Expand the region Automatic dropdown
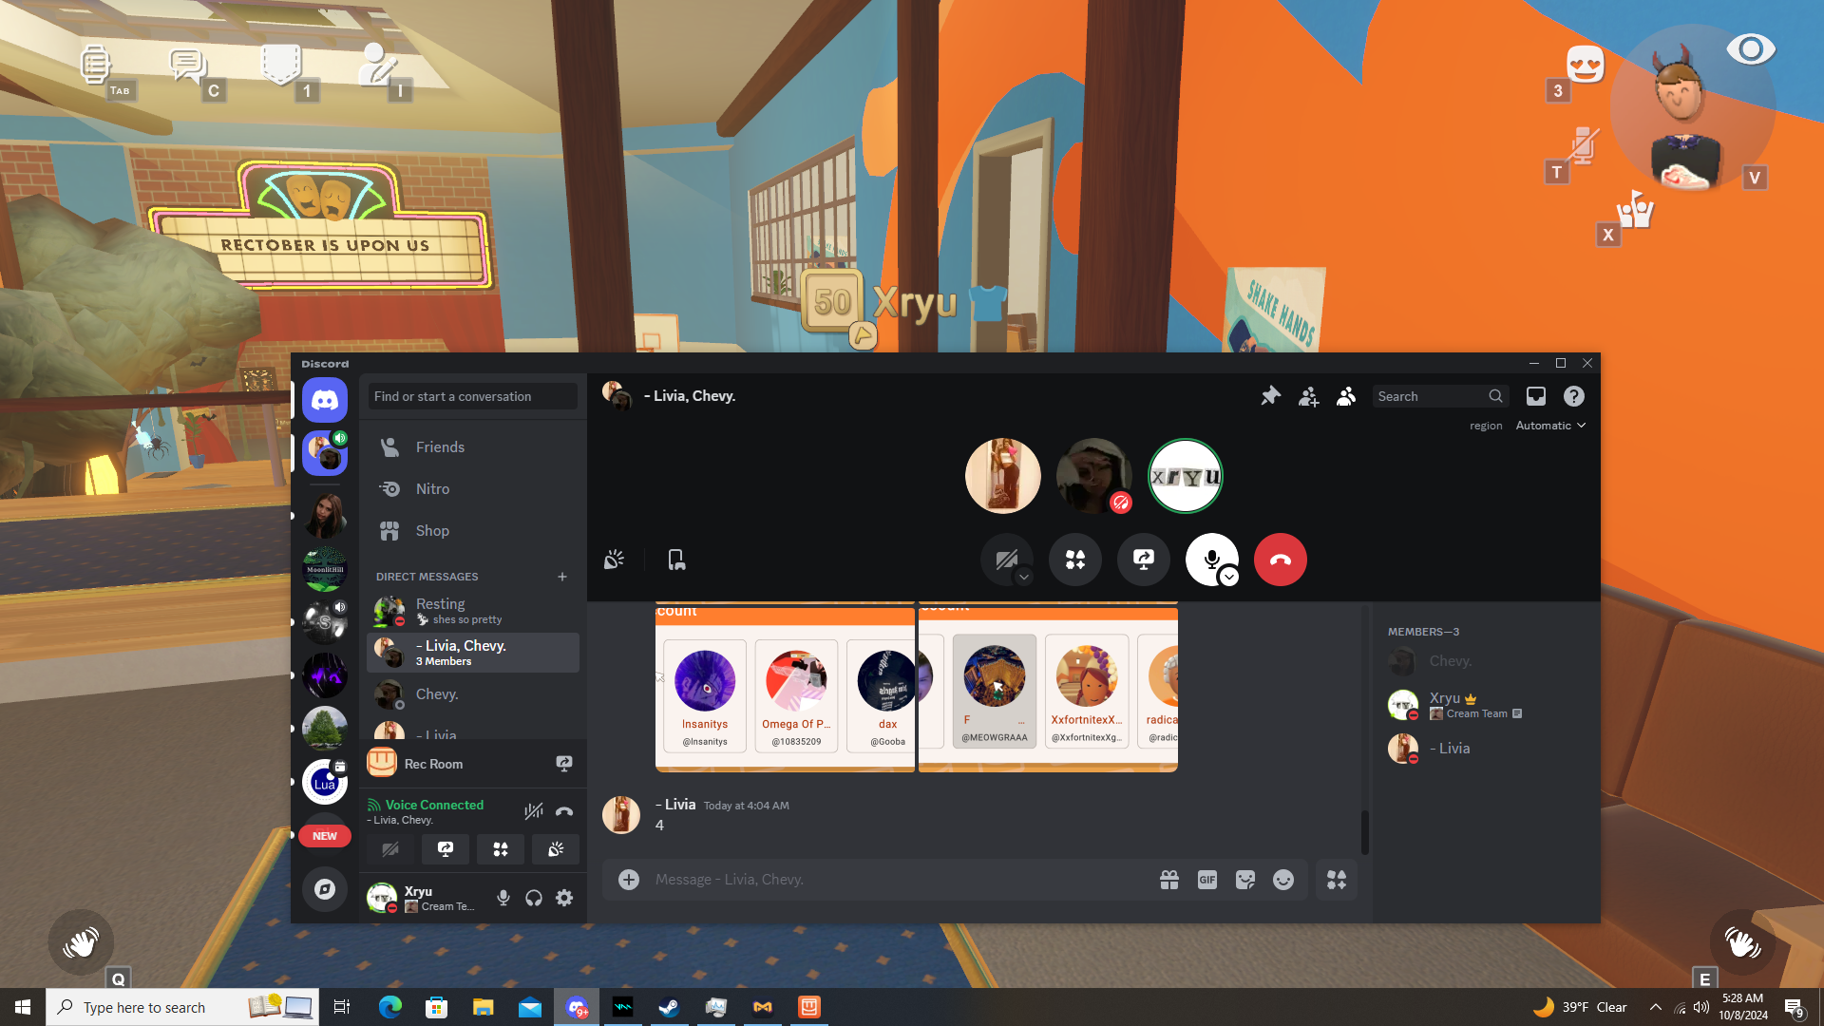The height and width of the screenshot is (1026, 1824). pyautogui.click(x=1550, y=426)
